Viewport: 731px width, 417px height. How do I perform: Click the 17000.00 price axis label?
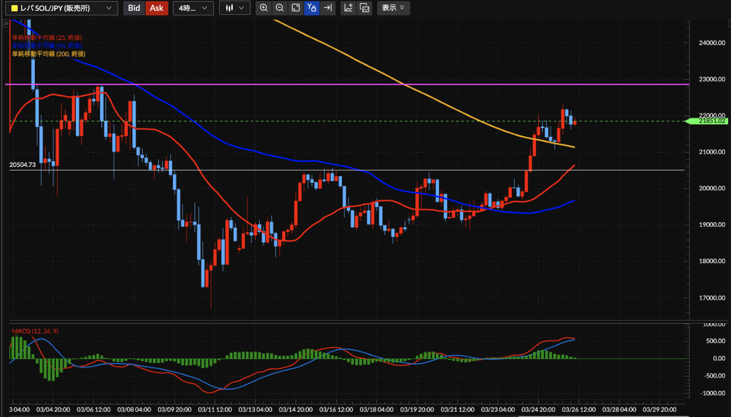coord(711,298)
